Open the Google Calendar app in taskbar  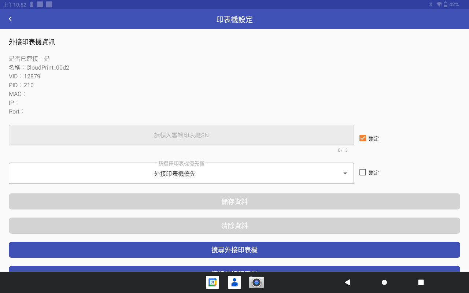tap(213, 282)
